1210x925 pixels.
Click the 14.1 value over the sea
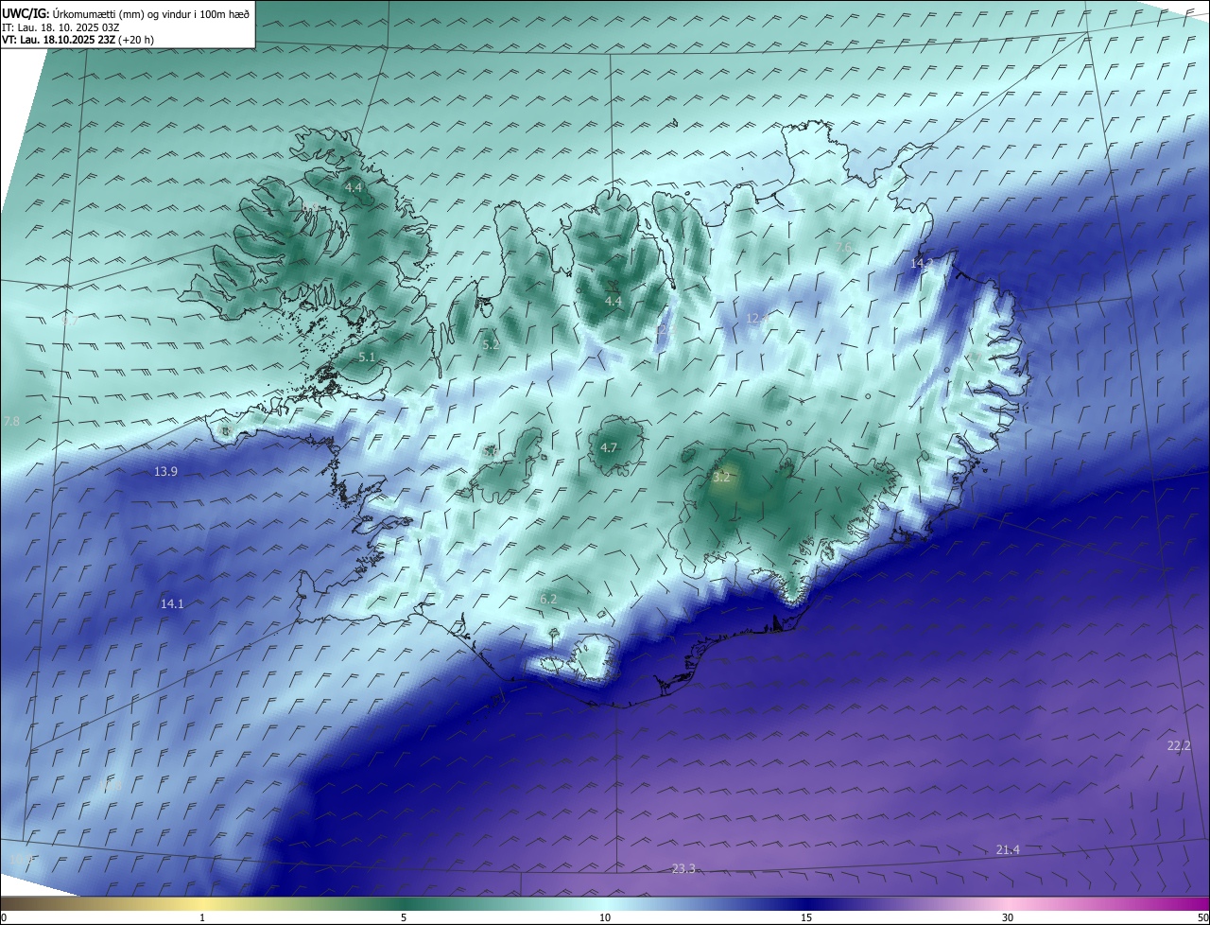[x=172, y=603]
